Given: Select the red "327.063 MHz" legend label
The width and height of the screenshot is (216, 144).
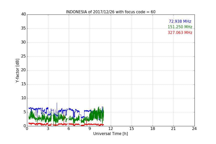Looking at the screenshot, I should pos(180,33).
